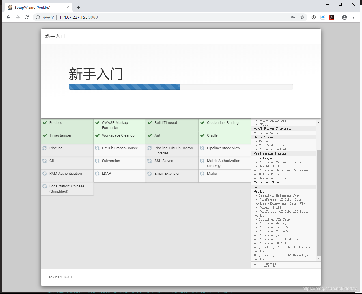Screen dimensions: 362x294
Task: Click "** Pipeline: SCM Step" log line
Action: point(272,219)
